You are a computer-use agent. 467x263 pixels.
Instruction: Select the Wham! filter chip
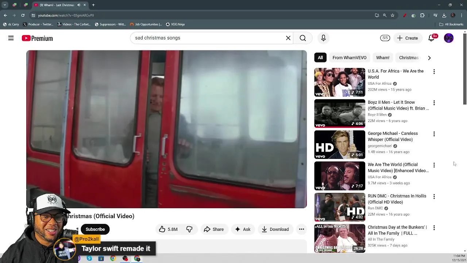point(383,58)
